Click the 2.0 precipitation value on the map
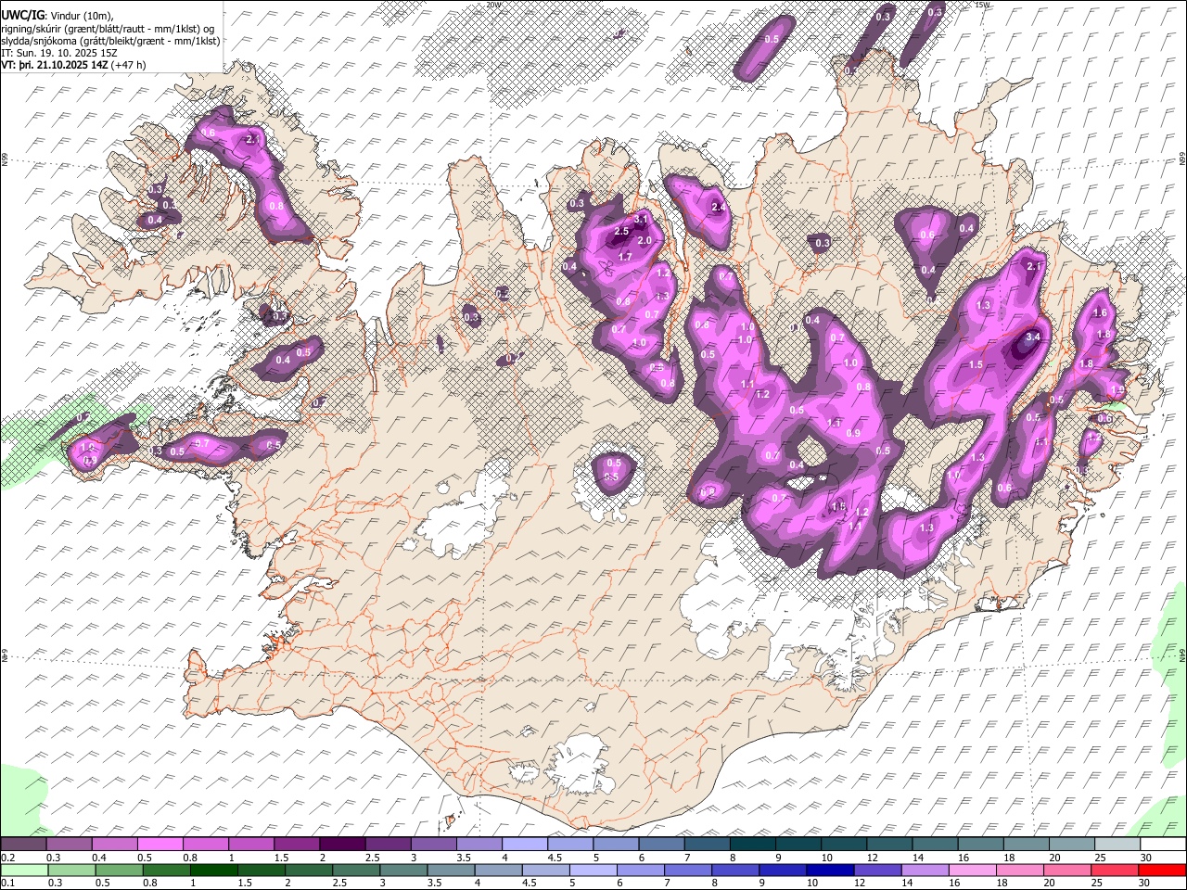The width and height of the screenshot is (1187, 890). click(x=645, y=241)
